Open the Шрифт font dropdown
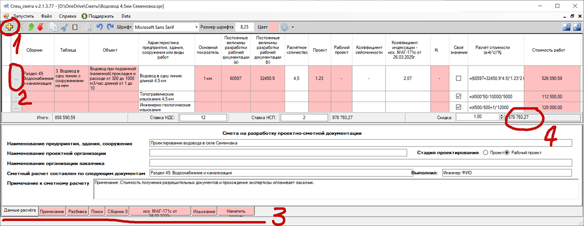 (196, 27)
